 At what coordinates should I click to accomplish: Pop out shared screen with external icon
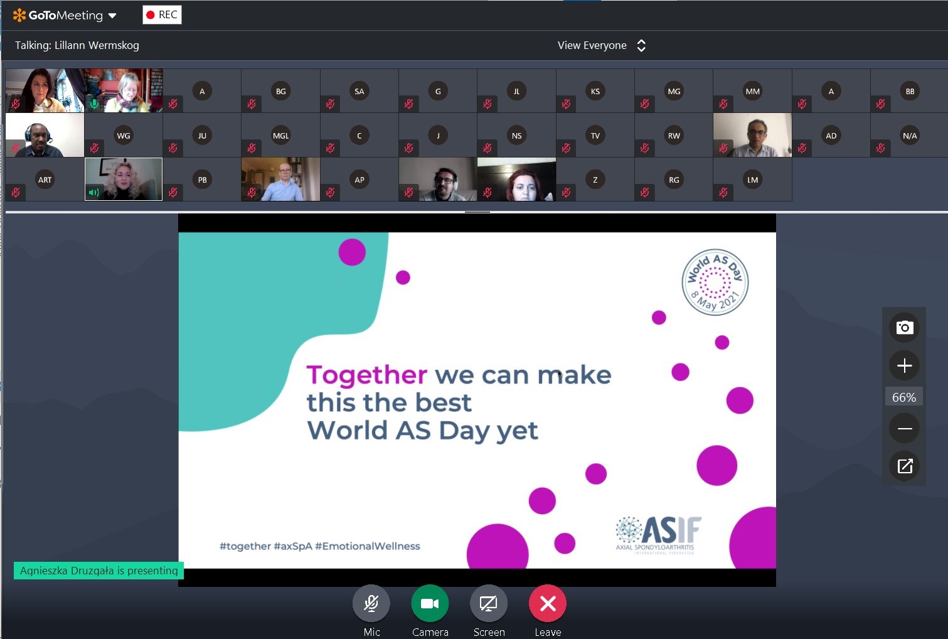click(904, 466)
